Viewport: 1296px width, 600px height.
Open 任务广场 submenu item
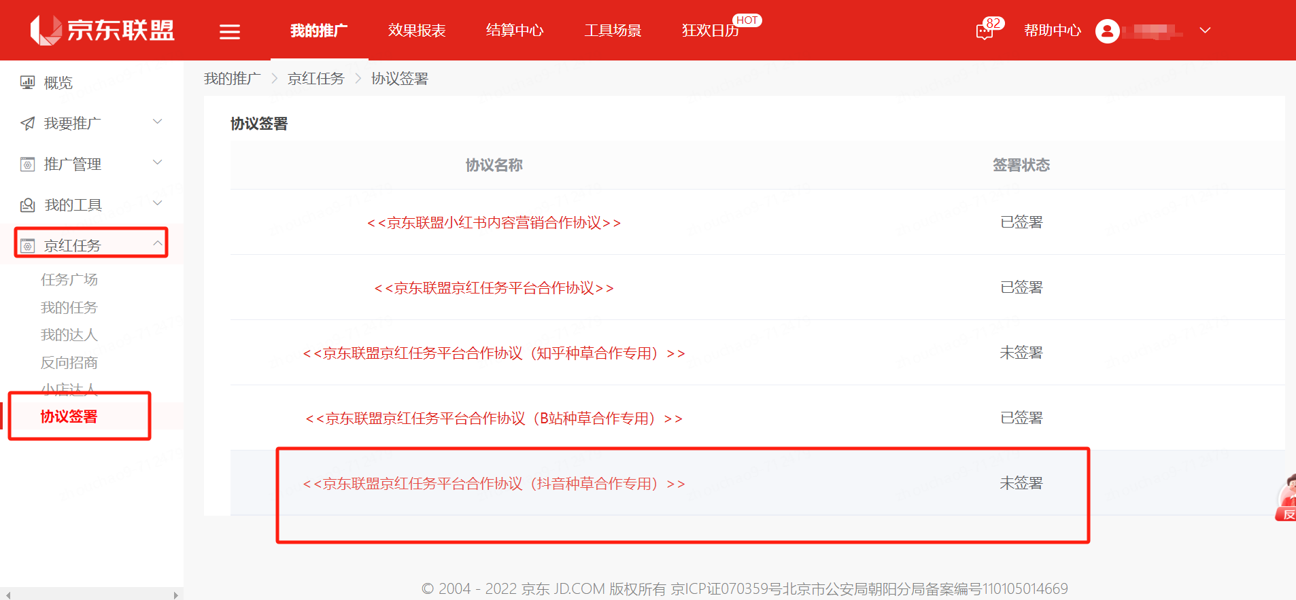pyautogui.click(x=69, y=280)
